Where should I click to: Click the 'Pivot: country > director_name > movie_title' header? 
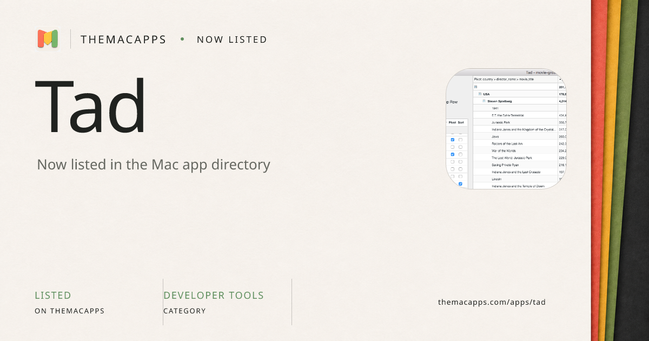504,79
